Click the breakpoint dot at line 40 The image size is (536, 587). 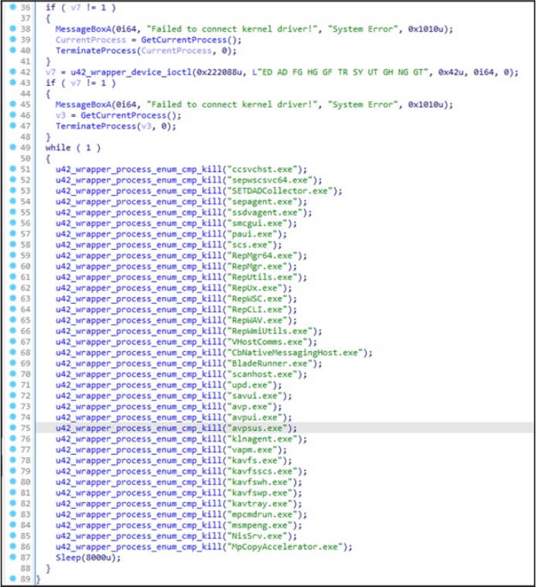(x=12, y=50)
